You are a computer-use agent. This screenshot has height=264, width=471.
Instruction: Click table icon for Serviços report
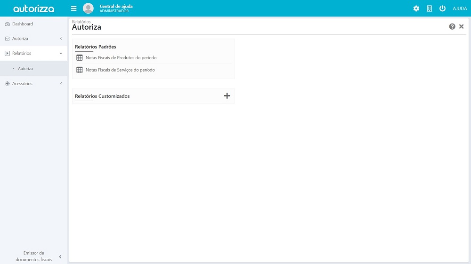coord(79,70)
